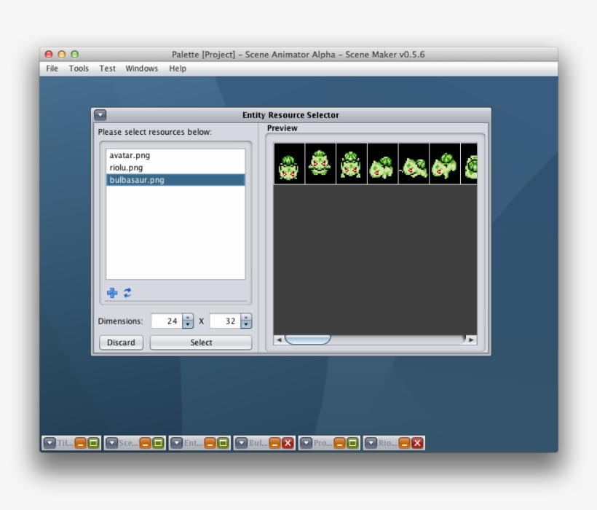Open the Entity Resource Selector title menu arrow
This screenshot has height=510, width=597.
coord(100,115)
